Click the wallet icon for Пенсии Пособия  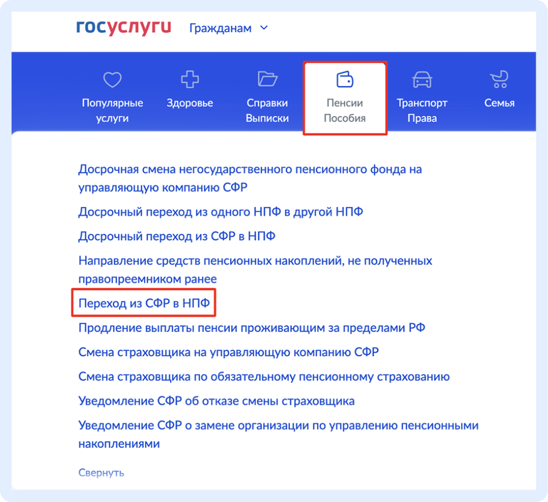coord(345,79)
